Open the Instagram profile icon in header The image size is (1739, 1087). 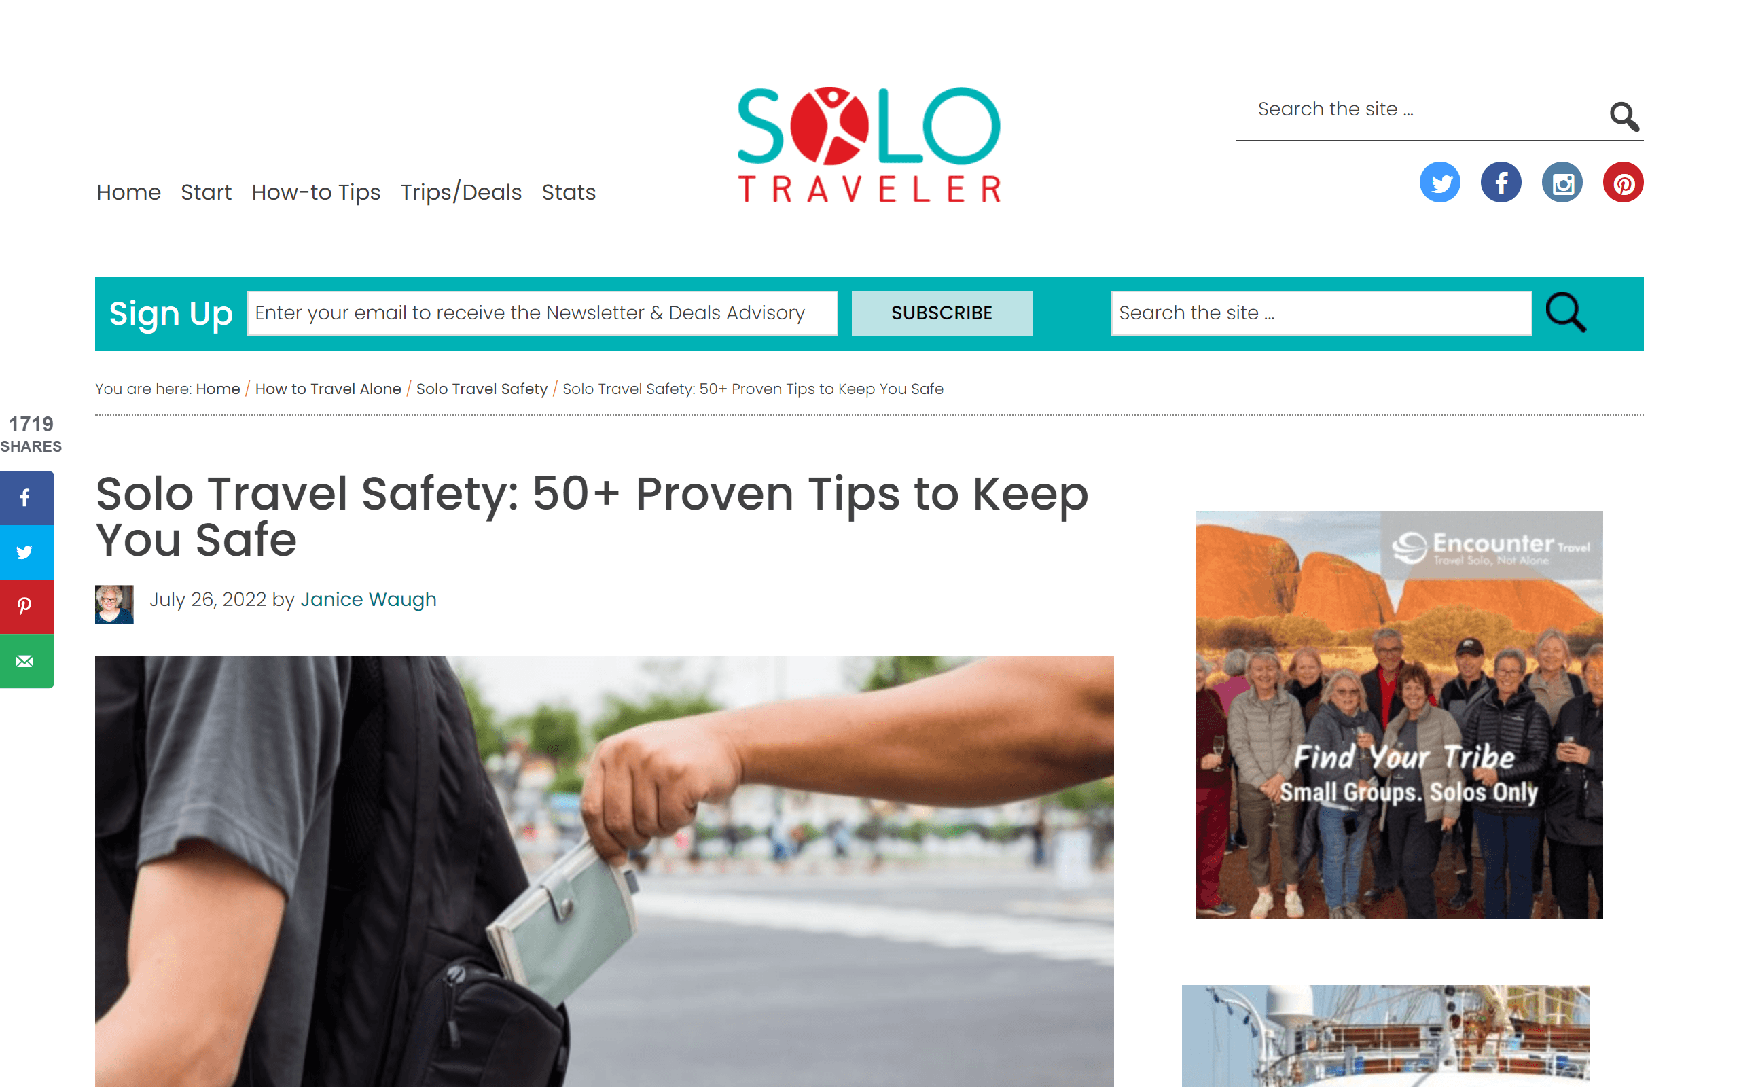pos(1562,183)
